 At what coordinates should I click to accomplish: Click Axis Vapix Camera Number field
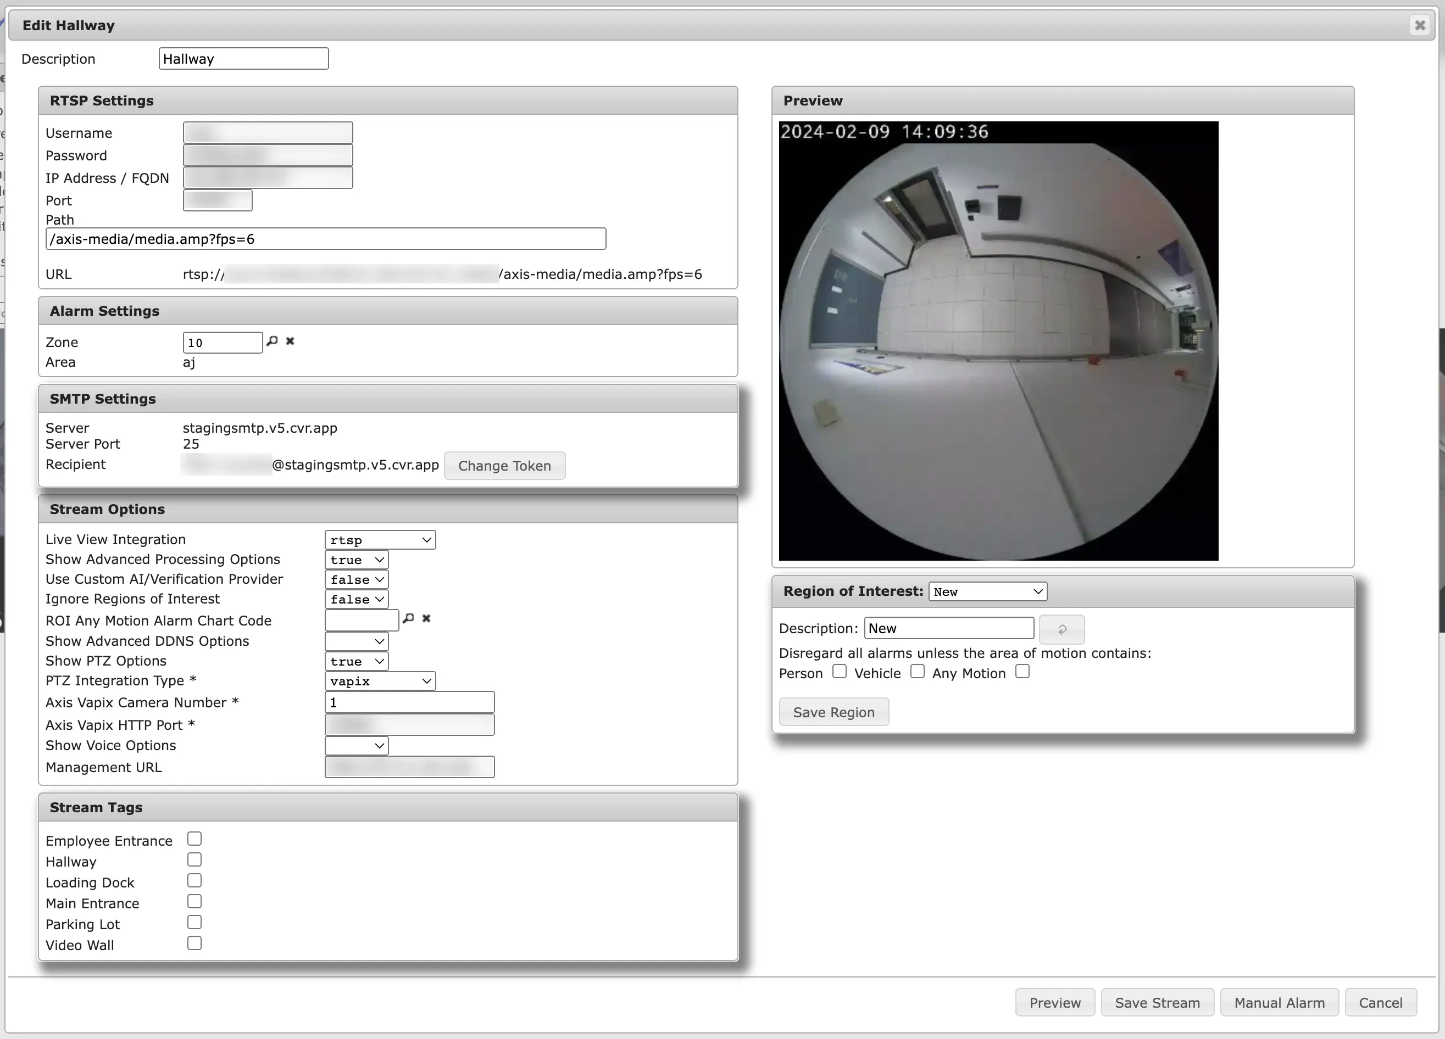tap(409, 702)
